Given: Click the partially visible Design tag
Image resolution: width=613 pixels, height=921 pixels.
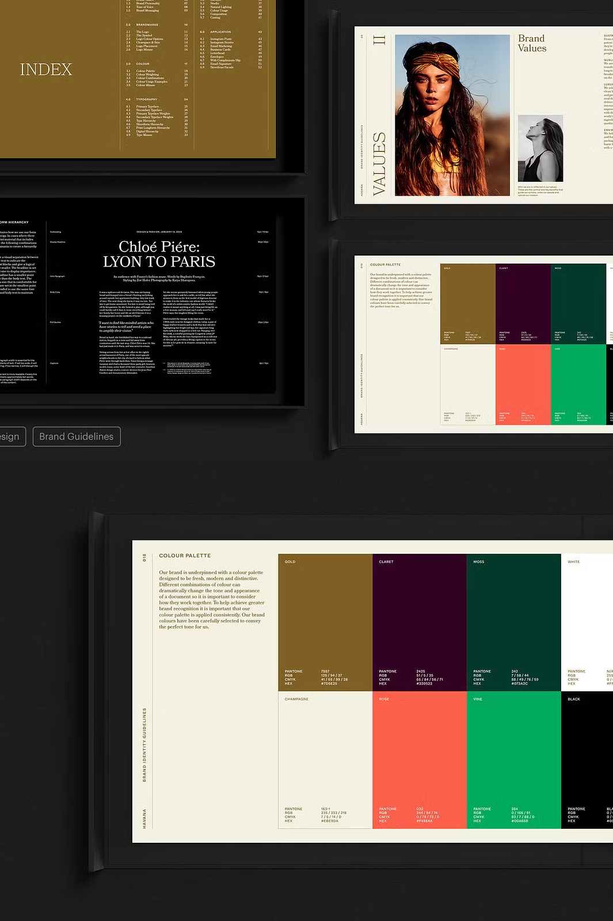Looking at the screenshot, I should pyautogui.click(x=12, y=436).
